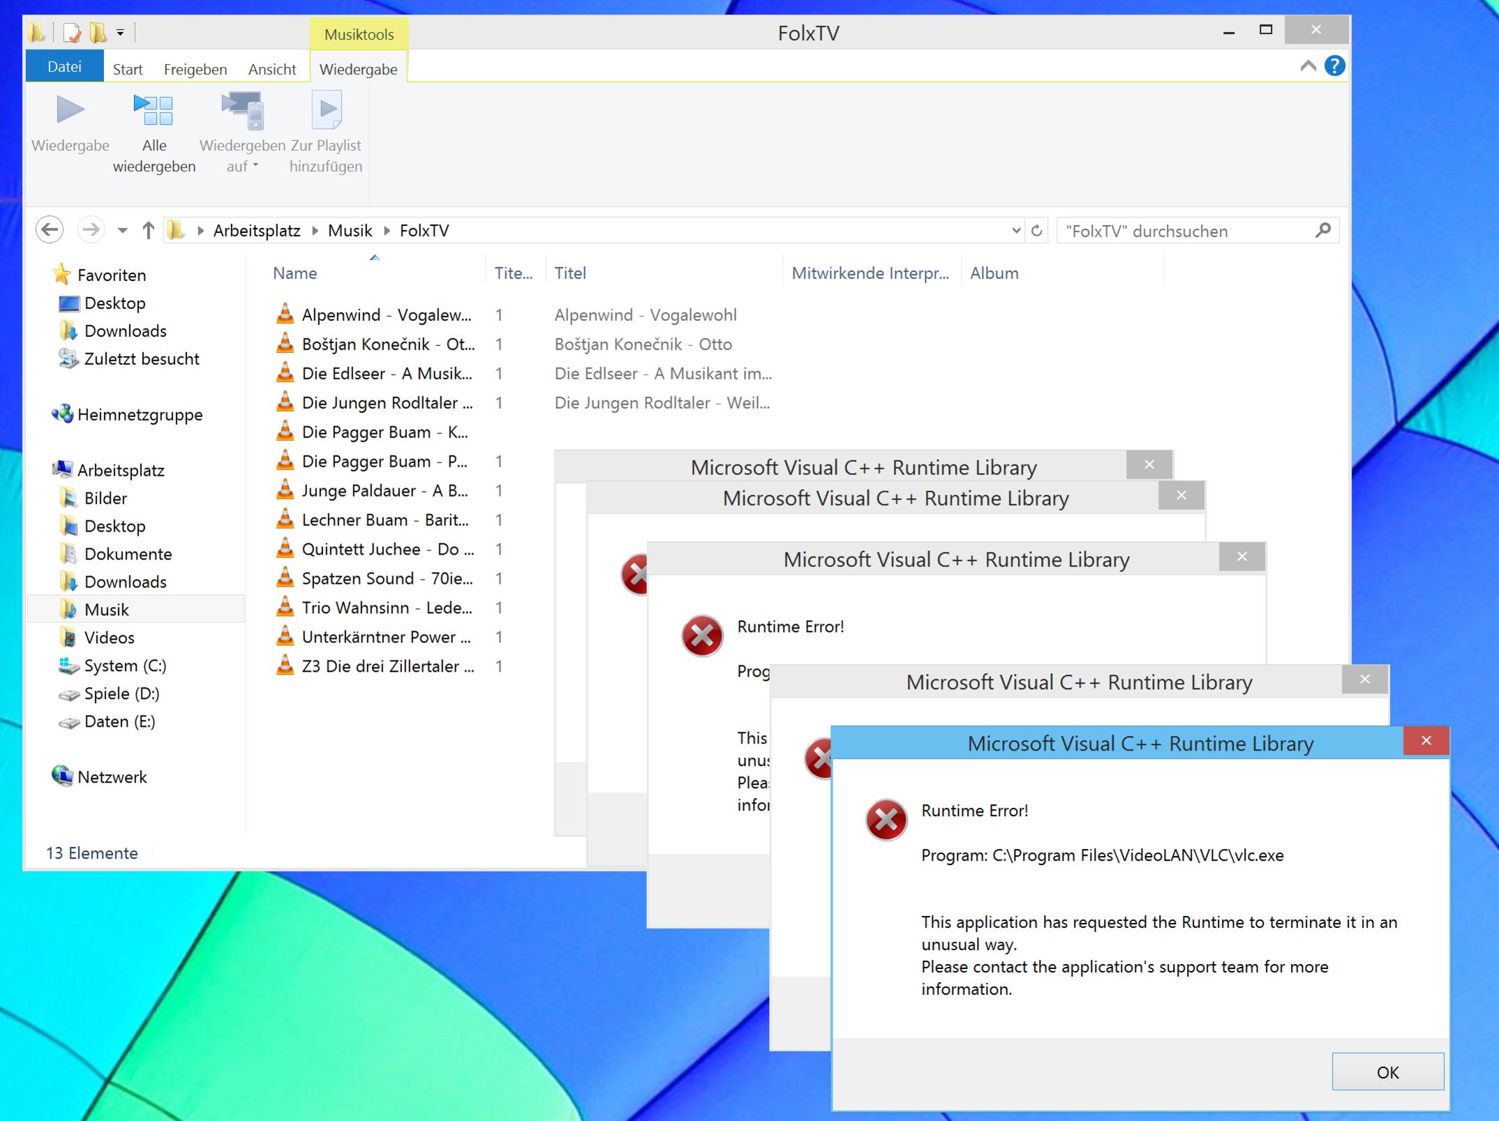Click the Wiedergabe play icon in ribbon

pos(70,110)
